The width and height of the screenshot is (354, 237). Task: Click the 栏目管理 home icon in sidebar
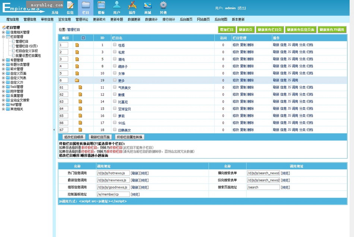(4, 27)
